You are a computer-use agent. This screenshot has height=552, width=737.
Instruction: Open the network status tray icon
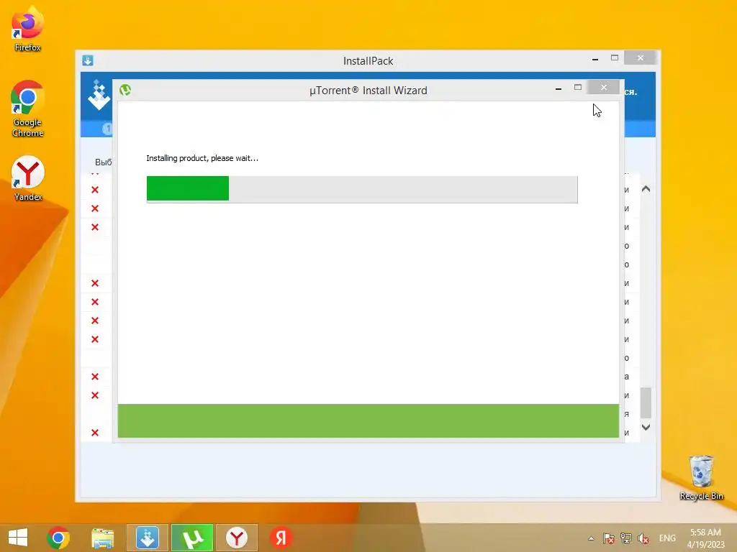(626, 538)
